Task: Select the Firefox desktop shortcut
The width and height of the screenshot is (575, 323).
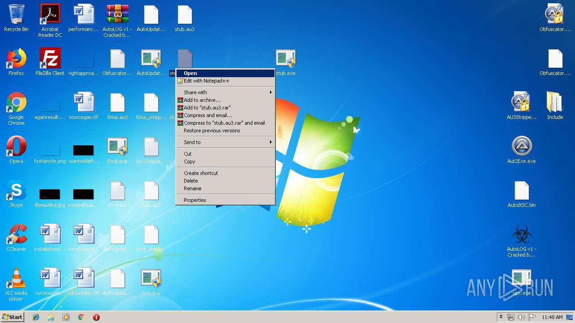Action: 16,62
